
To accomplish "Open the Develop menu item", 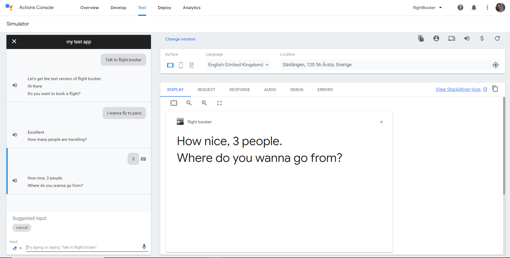I will 118,8.
